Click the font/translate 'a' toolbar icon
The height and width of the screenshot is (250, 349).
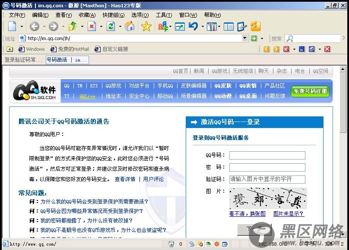pyautogui.click(x=163, y=26)
